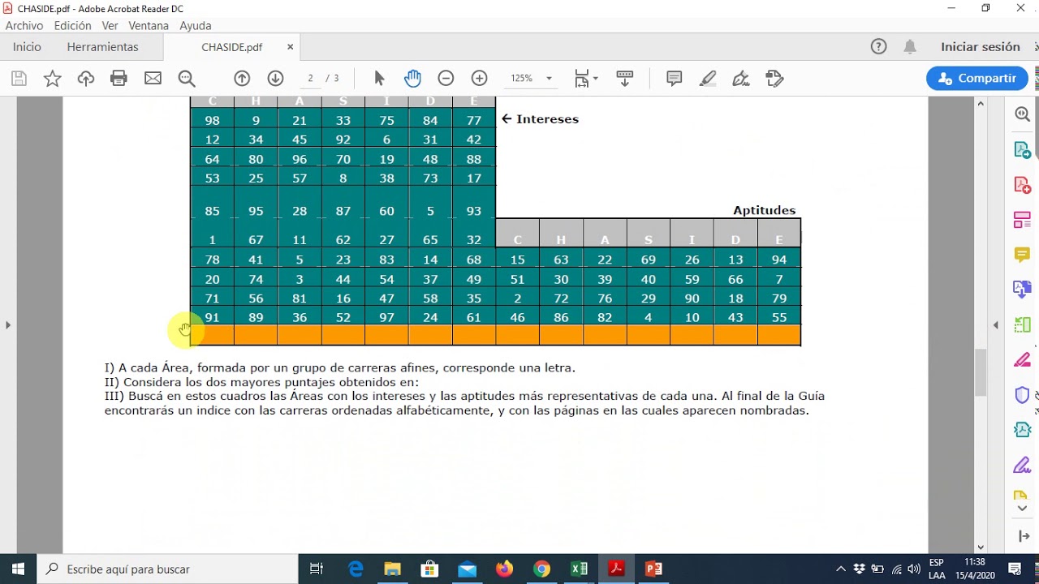Save the file with the floppy icon
1039x584 pixels.
19,79
